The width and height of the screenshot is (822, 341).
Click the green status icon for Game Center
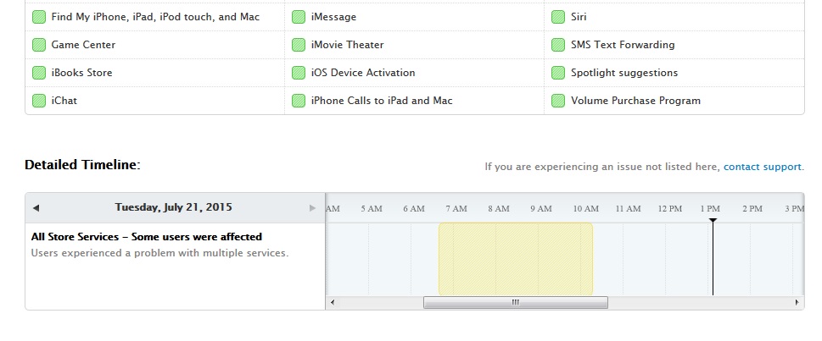39,45
